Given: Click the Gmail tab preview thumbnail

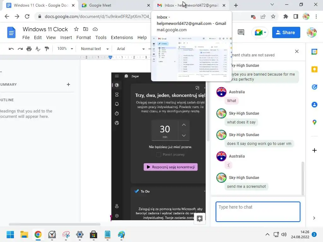Looking at the screenshot, I should point(191,58).
